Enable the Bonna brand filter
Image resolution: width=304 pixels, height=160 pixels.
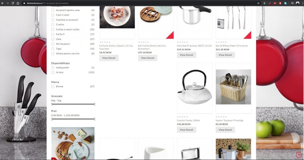click(x=53, y=86)
